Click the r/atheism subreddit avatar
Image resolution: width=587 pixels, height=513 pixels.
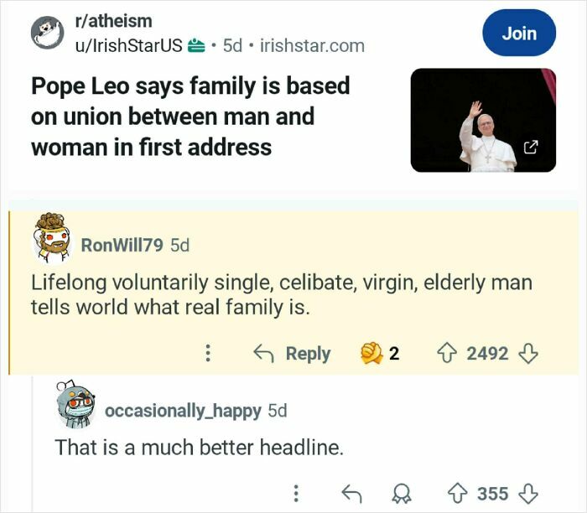48,32
